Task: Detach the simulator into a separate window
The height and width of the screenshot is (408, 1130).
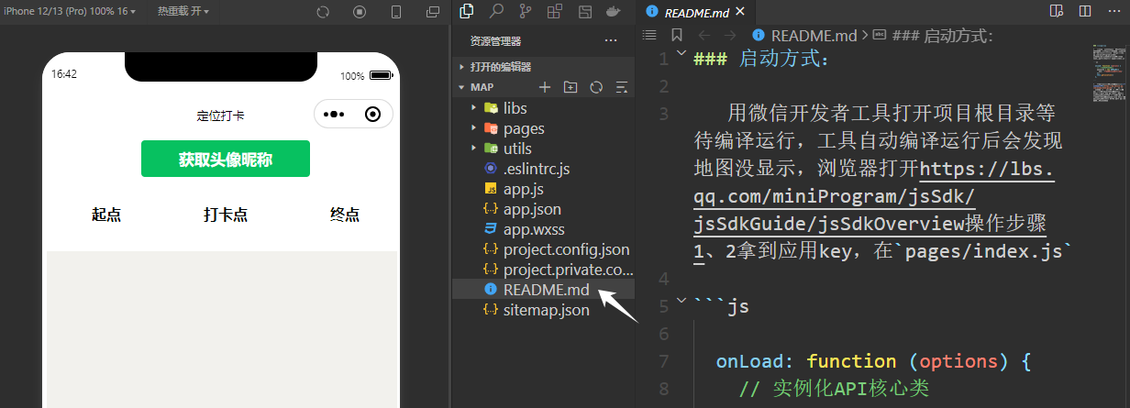Action: click(x=433, y=12)
